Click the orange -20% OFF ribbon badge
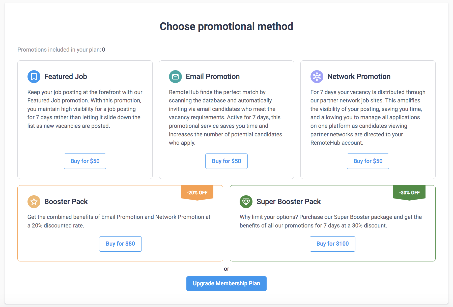The image size is (453, 307). [197, 193]
